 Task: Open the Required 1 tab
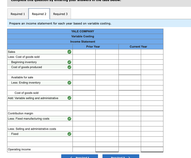18,14
